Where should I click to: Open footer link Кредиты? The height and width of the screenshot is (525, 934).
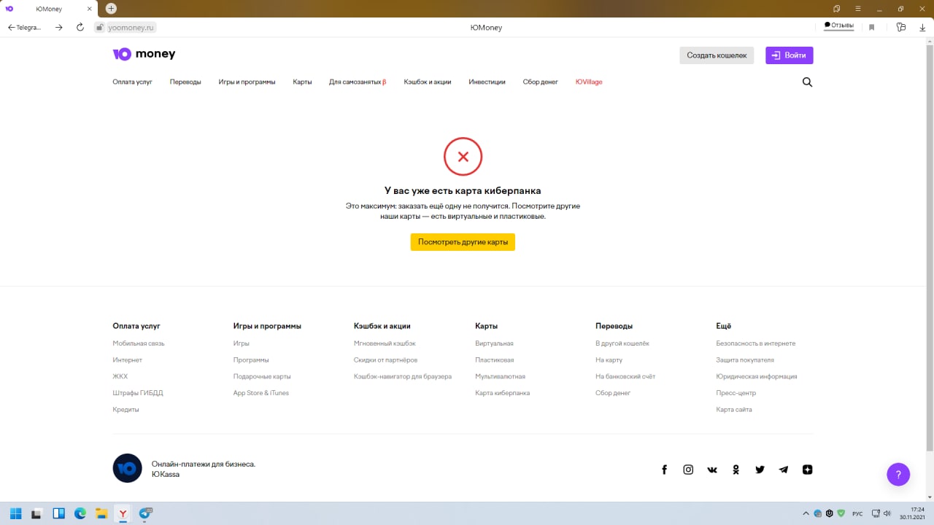tap(126, 410)
